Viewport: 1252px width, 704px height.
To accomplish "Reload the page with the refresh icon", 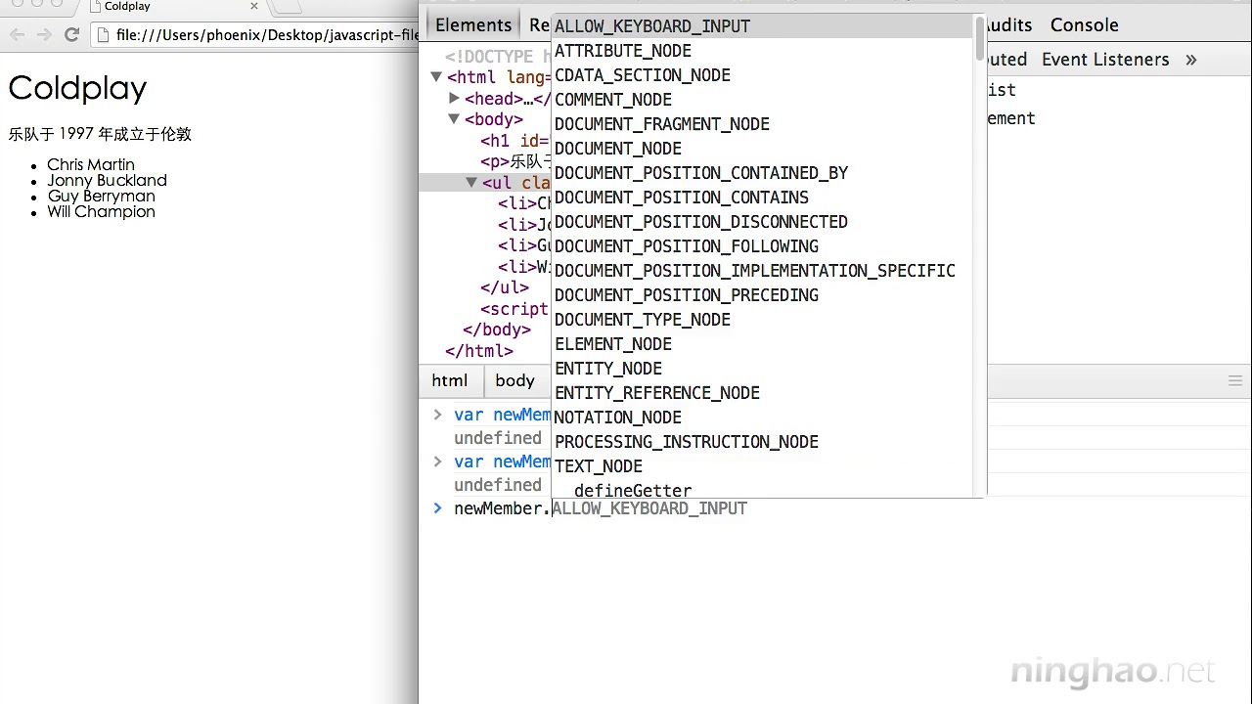I will pyautogui.click(x=71, y=35).
